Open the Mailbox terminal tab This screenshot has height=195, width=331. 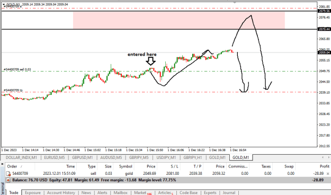coord(121,192)
